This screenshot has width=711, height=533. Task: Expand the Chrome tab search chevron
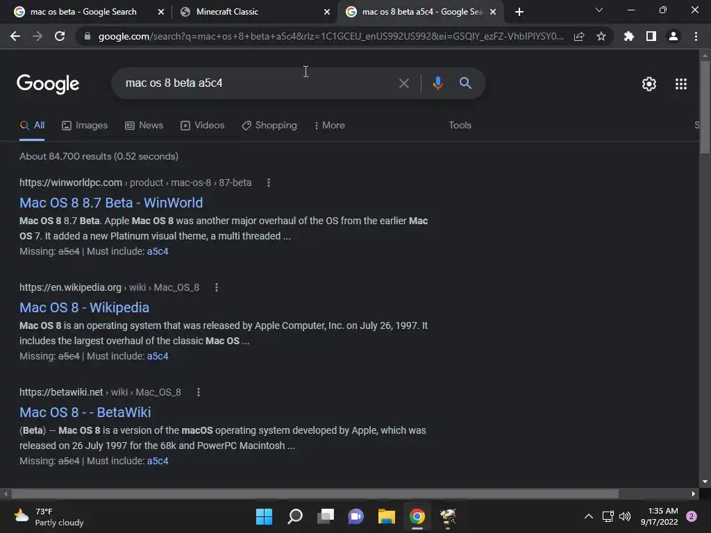[x=599, y=10]
